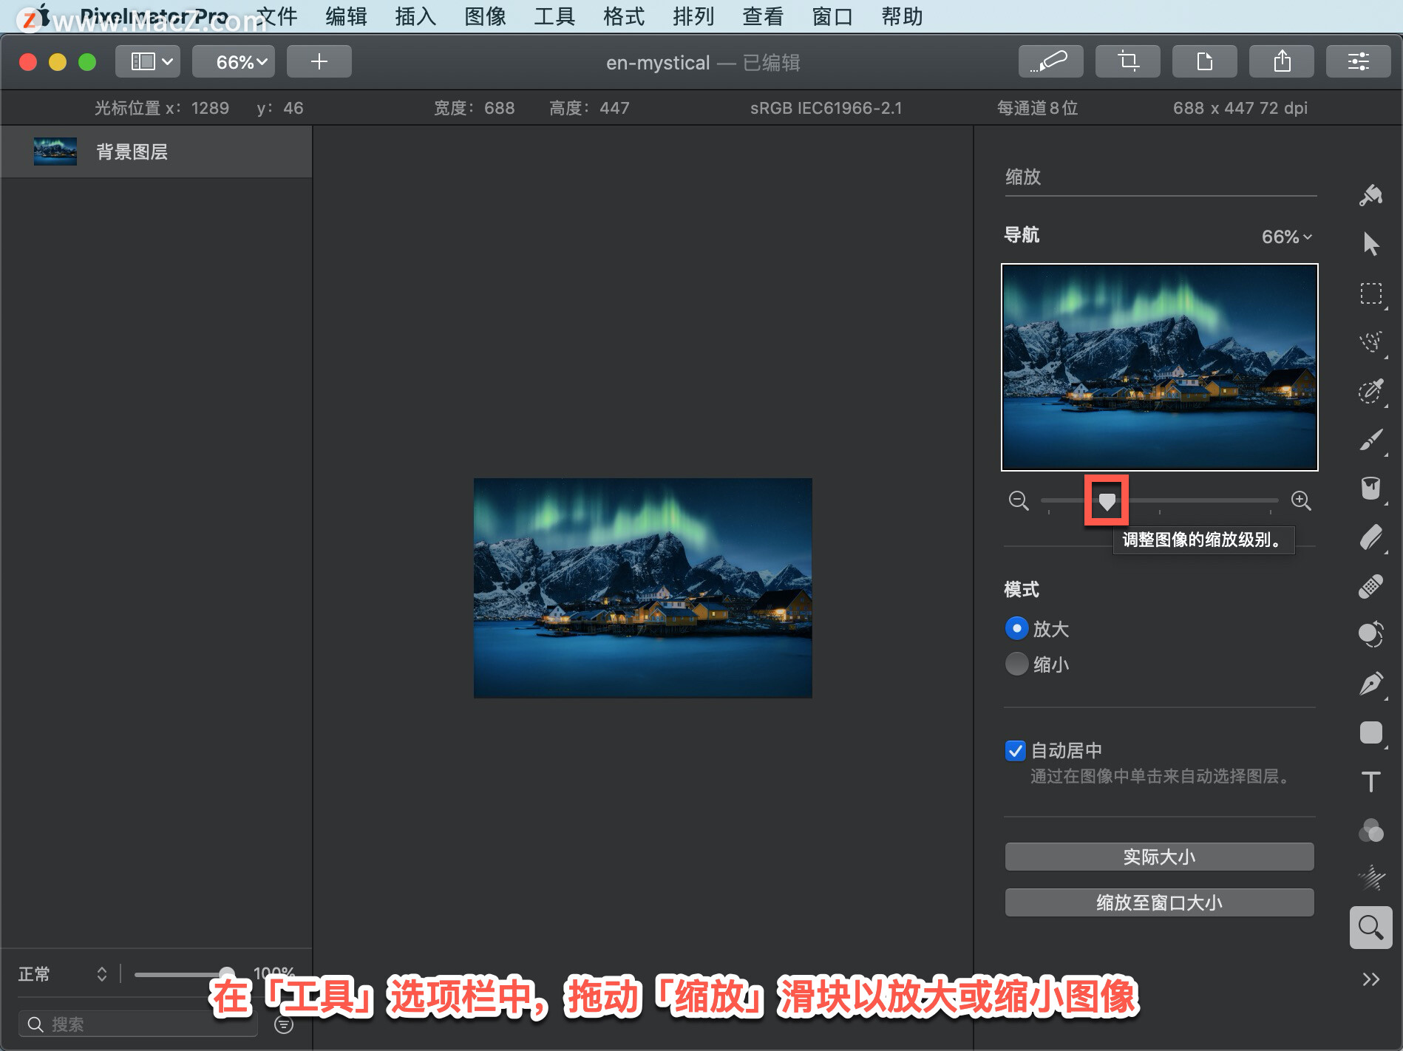Click the document title en-mystical
1403x1051 pixels.
pyautogui.click(x=658, y=63)
